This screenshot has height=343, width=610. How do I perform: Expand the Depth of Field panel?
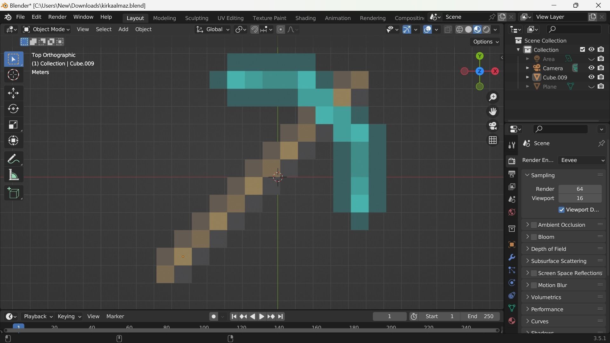coord(548,249)
